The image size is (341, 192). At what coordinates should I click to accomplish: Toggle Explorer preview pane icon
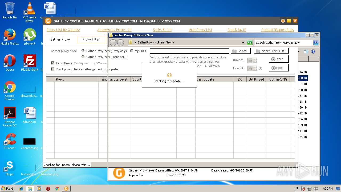(x=306, y=51)
